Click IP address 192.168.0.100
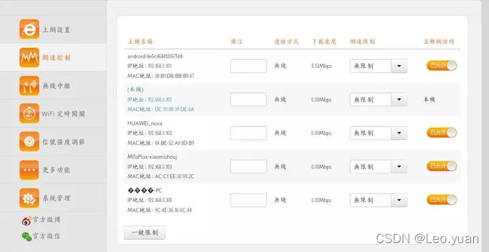 pos(159,100)
